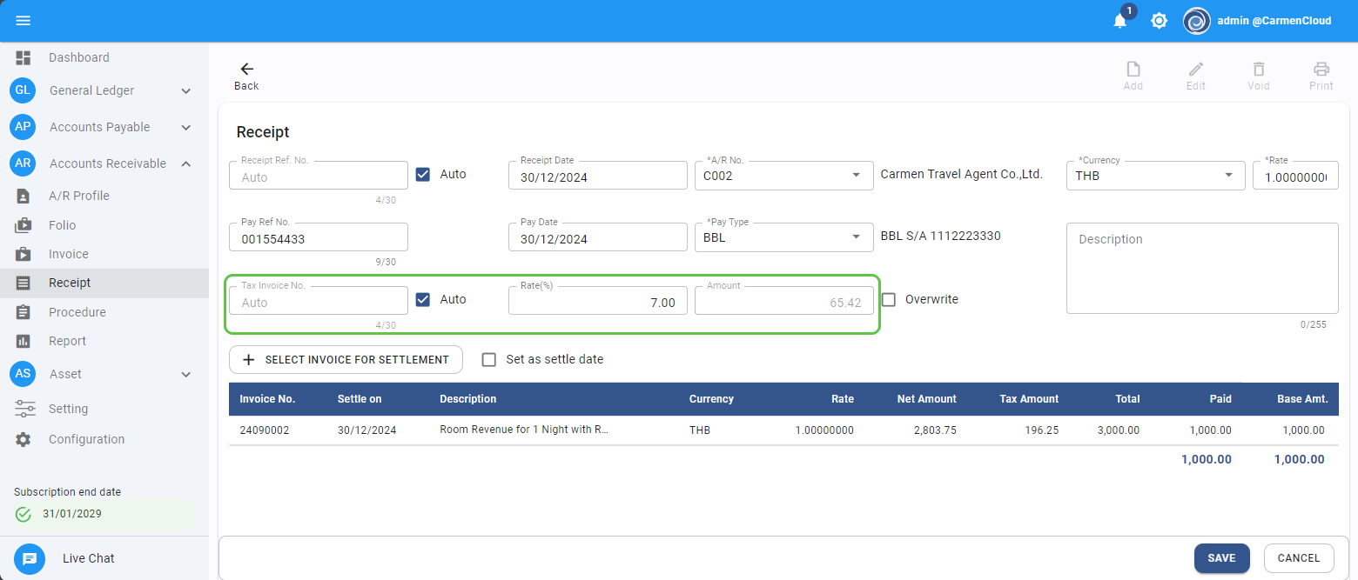Click the Dashboard icon in sidebar
This screenshot has height=580, width=1358.
pos(24,57)
